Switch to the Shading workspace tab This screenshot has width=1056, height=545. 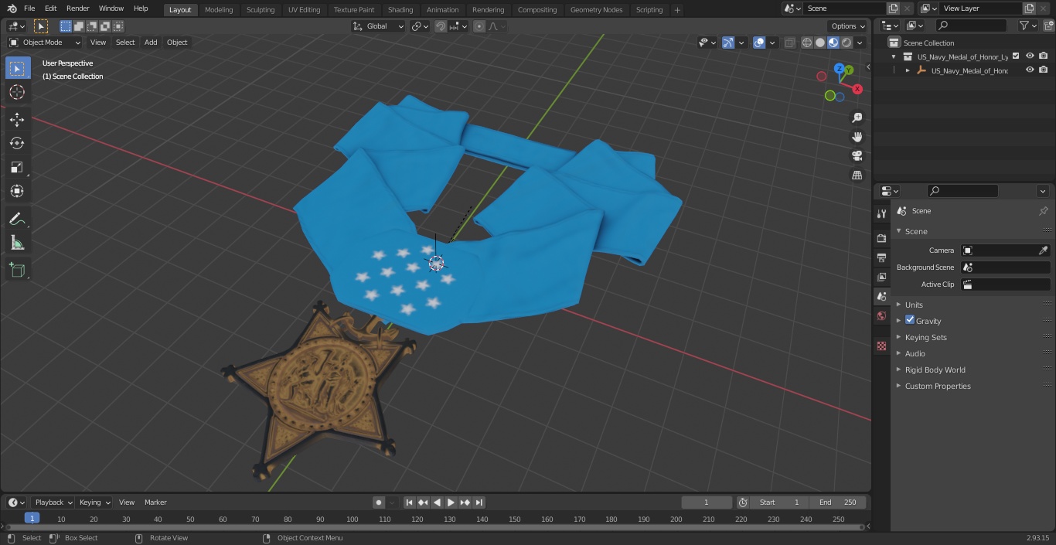400,10
